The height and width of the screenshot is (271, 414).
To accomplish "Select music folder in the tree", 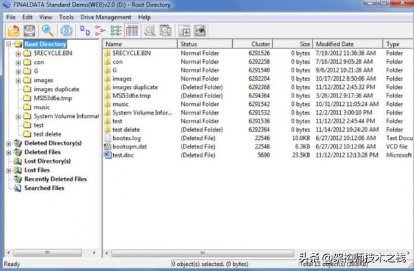I will click(x=41, y=107).
